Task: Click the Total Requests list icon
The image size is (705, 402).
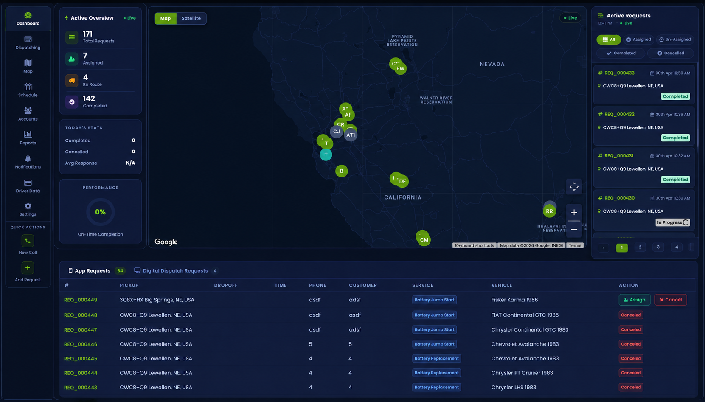Action: 72,37
